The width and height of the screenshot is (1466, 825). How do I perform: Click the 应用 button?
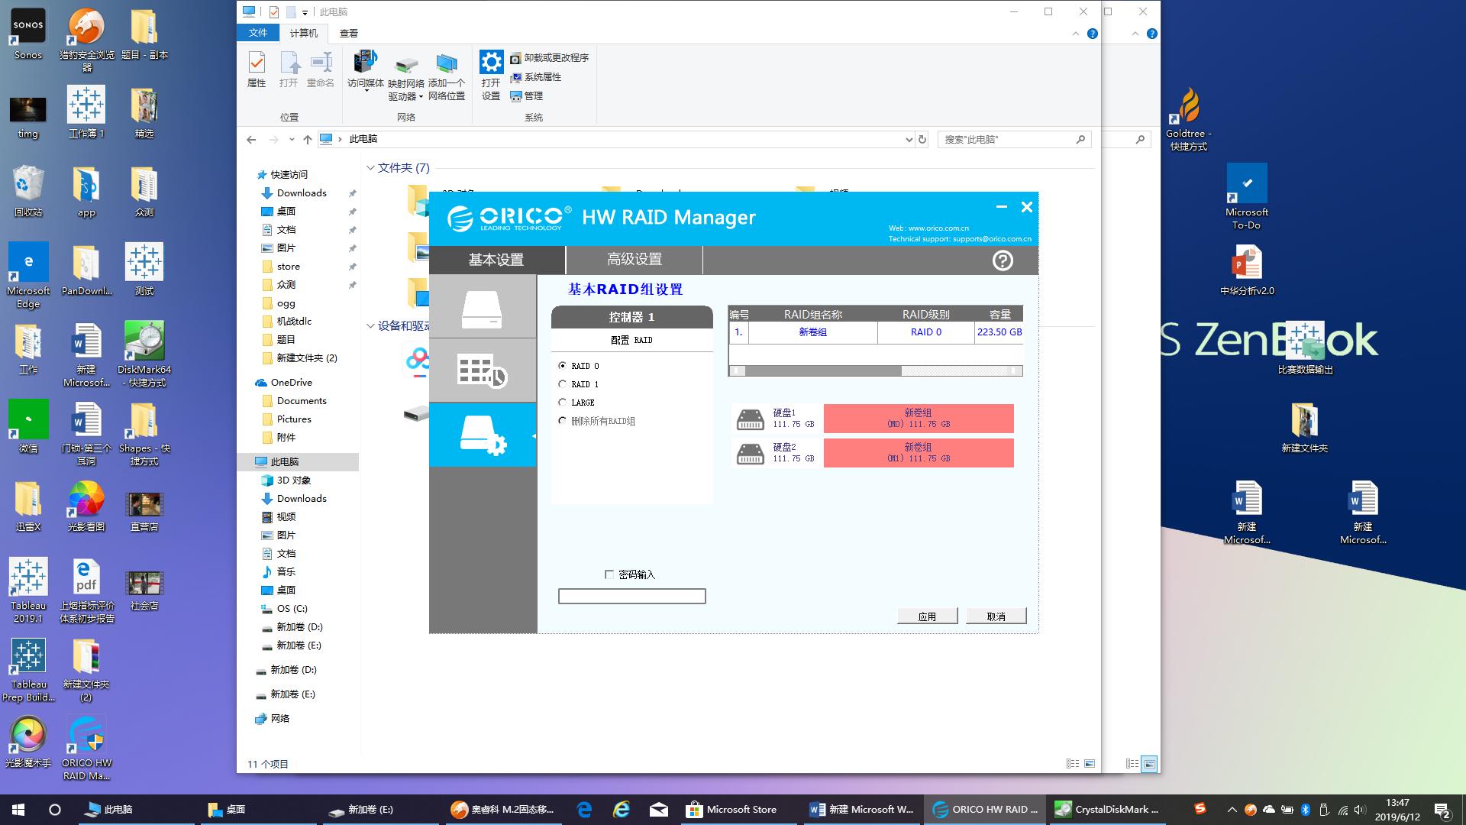click(x=927, y=616)
